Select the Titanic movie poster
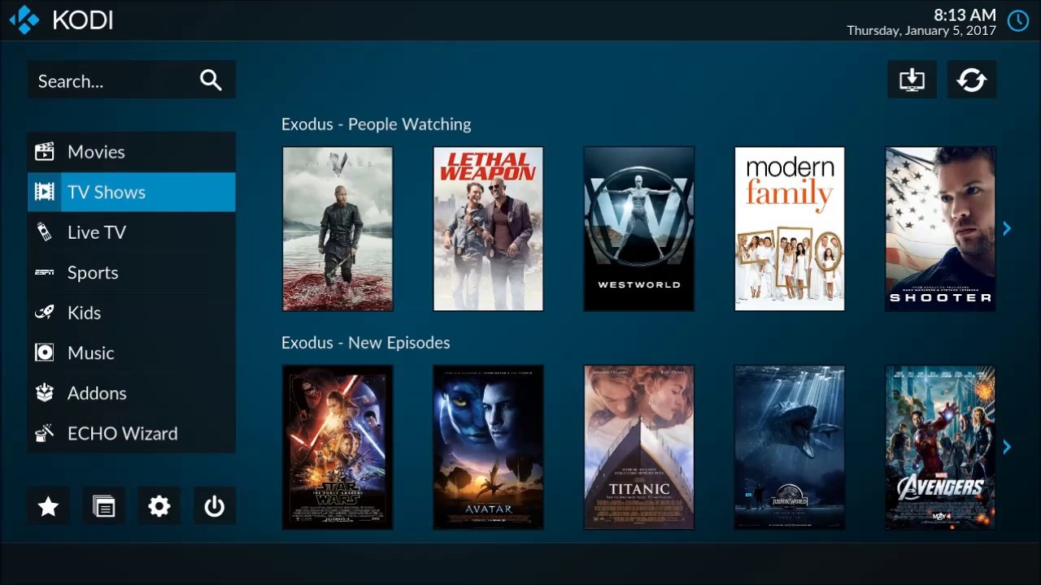1041x585 pixels. pos(638,447)
